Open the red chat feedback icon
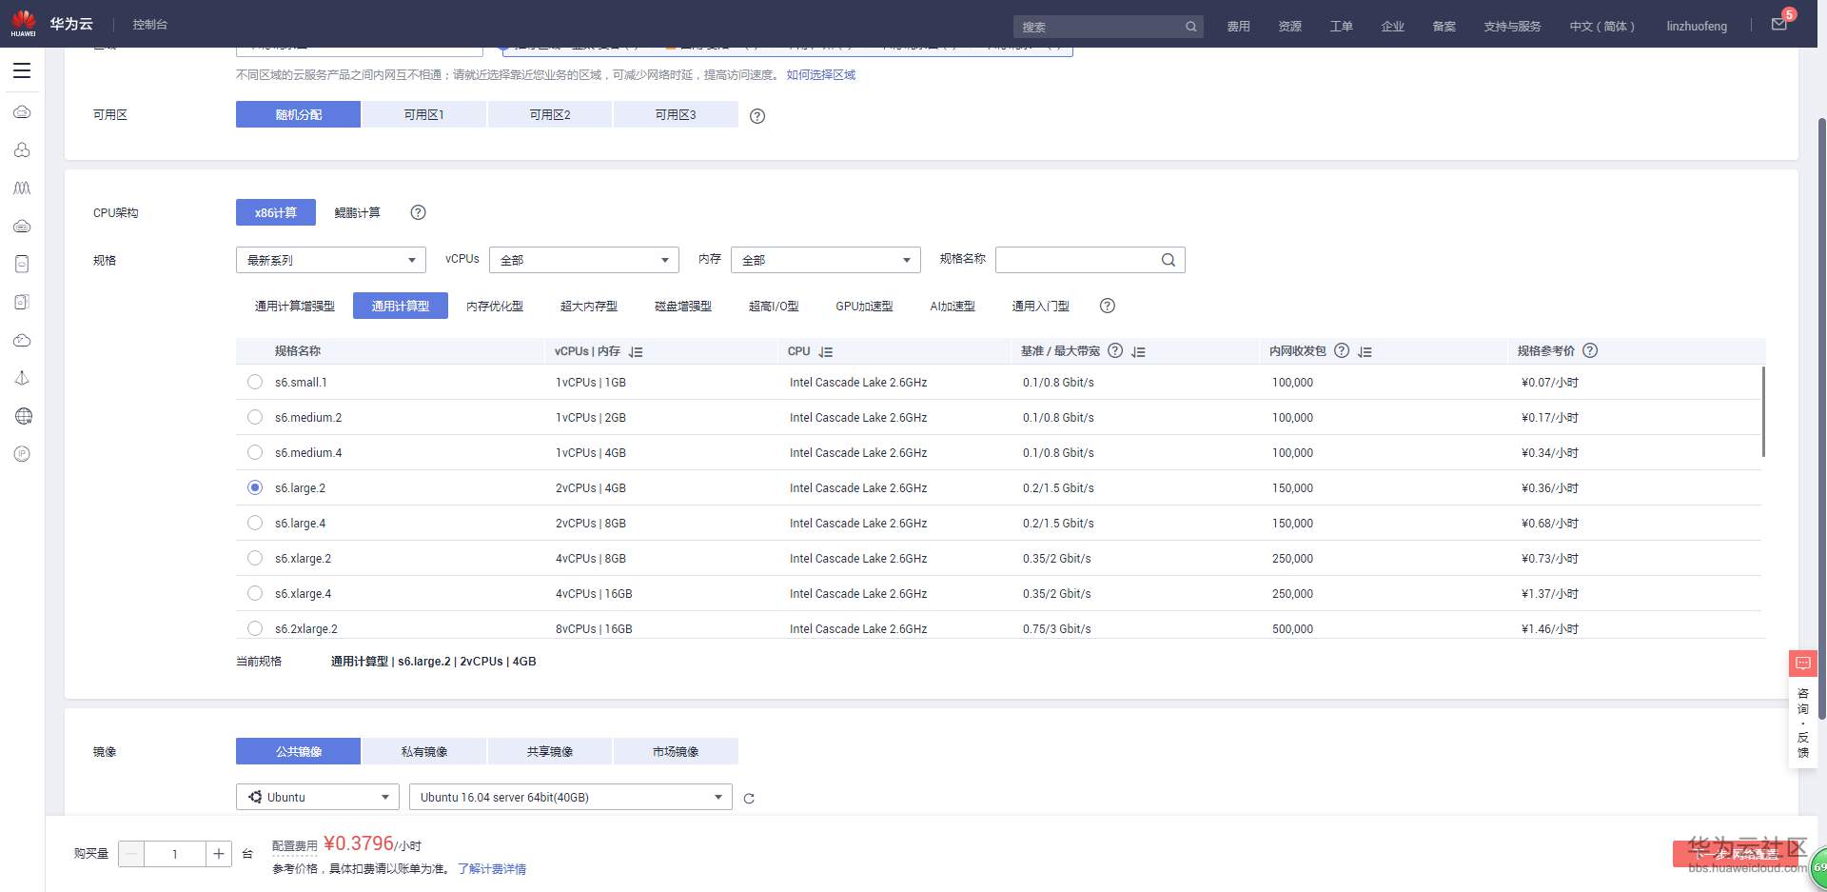The height and width of the screenshot is (892, 1827). (x=1803, y=663)
